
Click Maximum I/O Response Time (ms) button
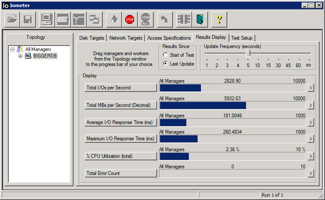[x=121, y=139]
